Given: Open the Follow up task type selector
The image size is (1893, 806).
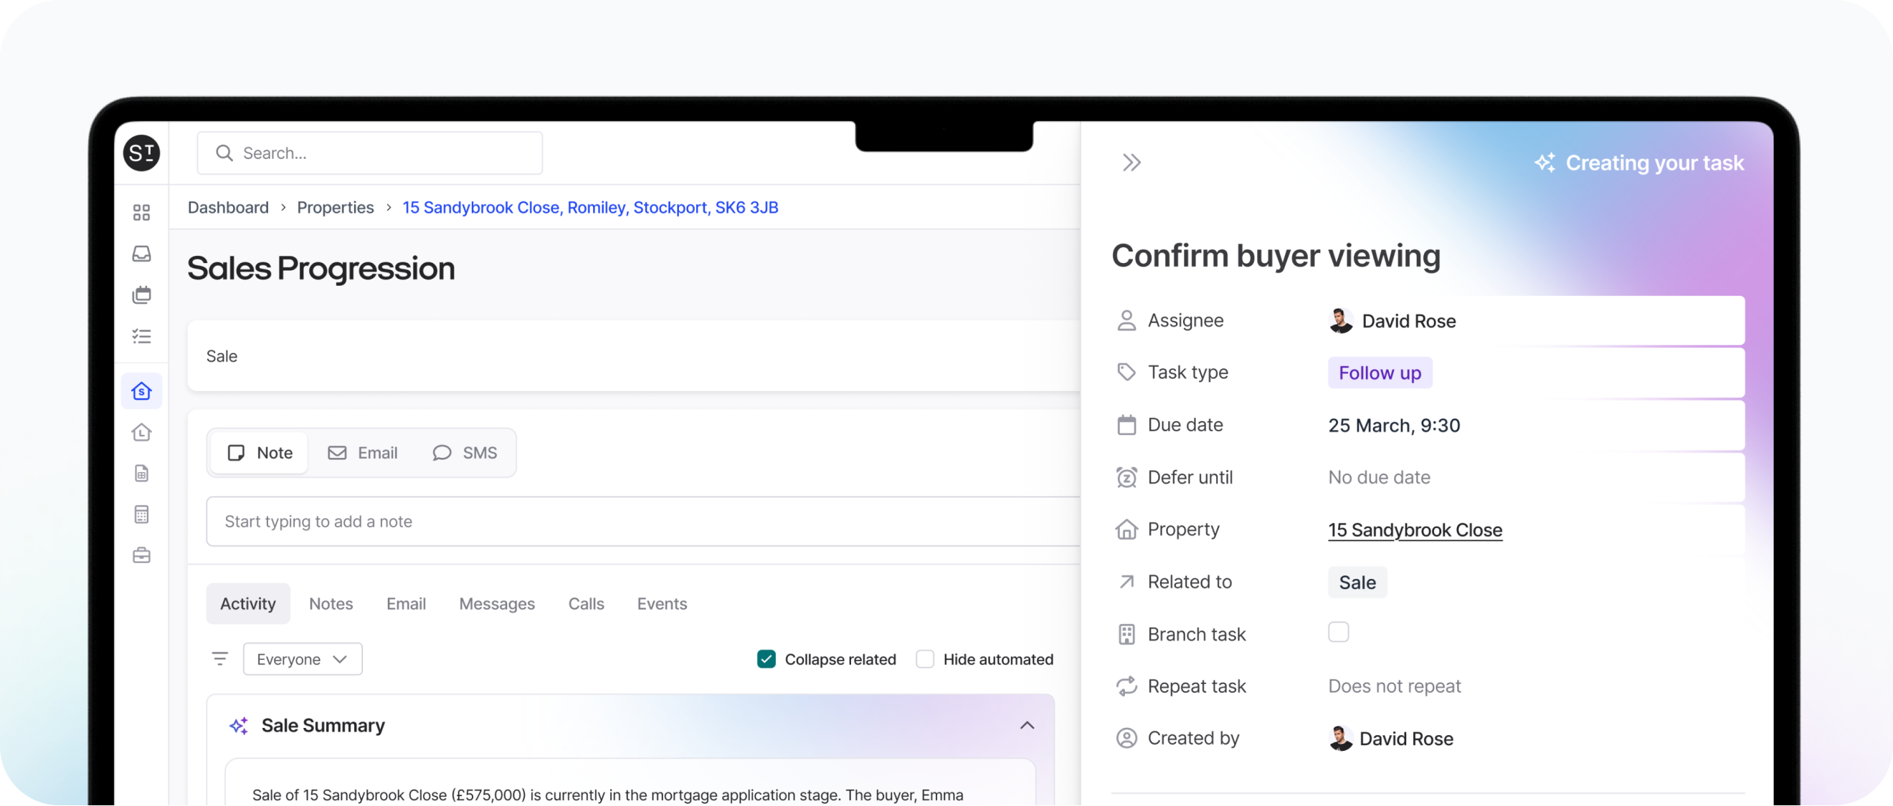Looking at the screenshot, I should [1380, 373].
